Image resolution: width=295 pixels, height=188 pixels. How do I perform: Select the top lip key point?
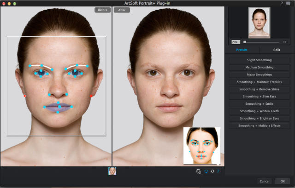click(x=58, y=103)
